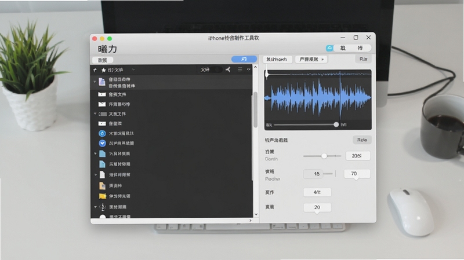Viewport: 464px width, 260px height.
Task: Click the star favorites icon in file toolbar
Action: [x=104, y=70]
